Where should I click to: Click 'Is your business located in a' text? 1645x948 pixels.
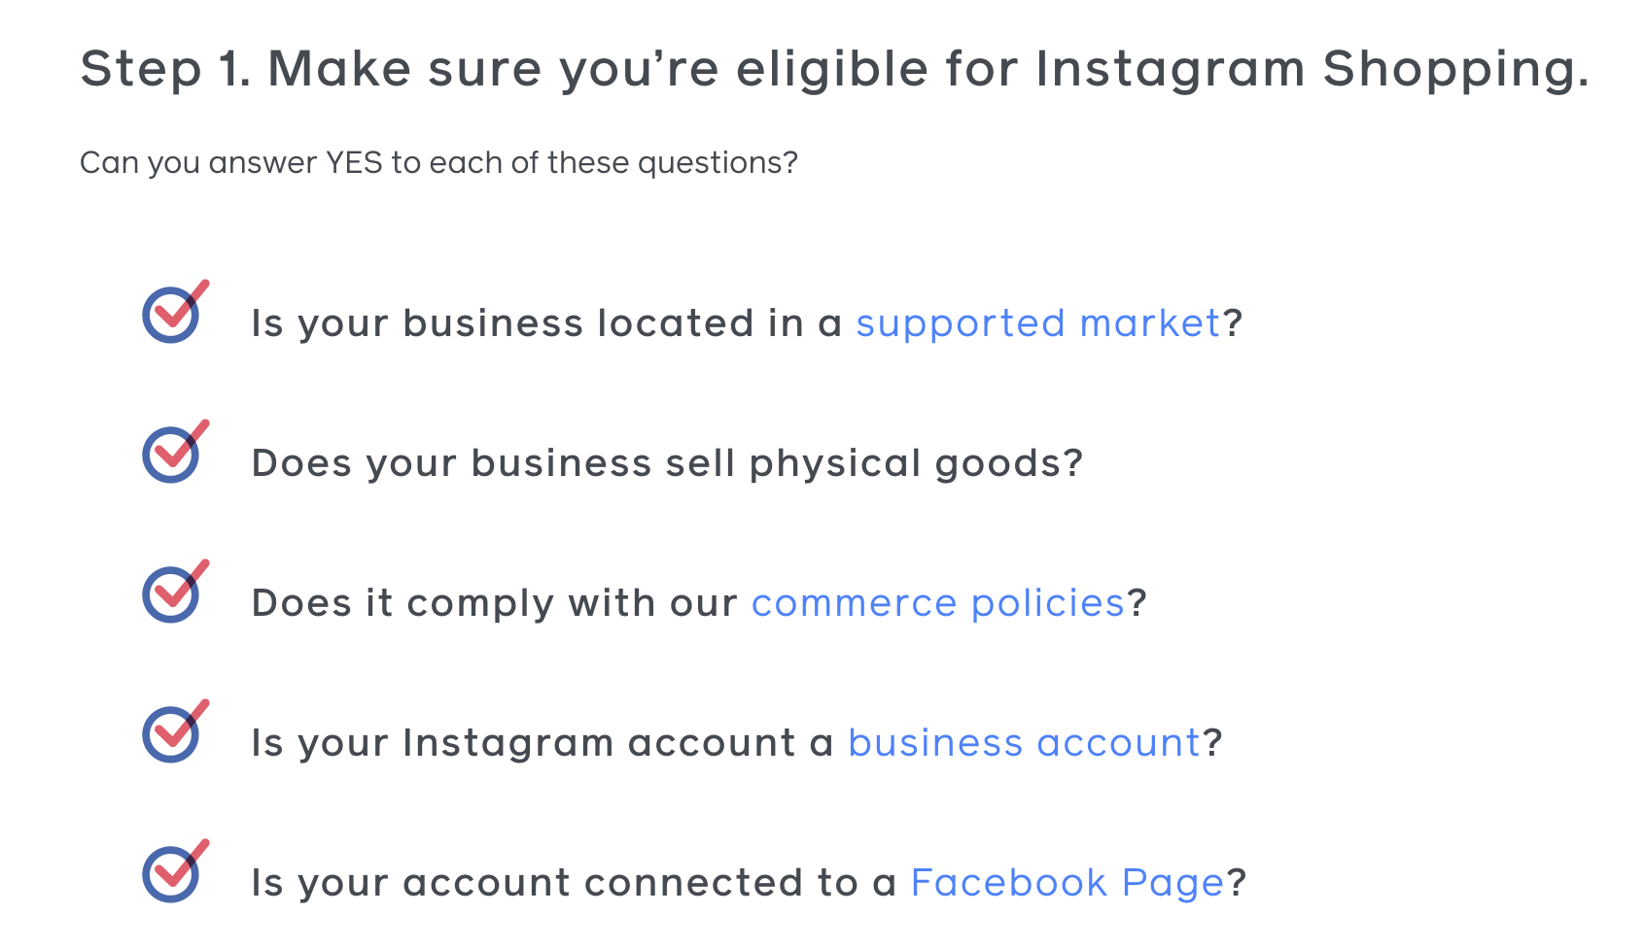[x=546, y=323]
